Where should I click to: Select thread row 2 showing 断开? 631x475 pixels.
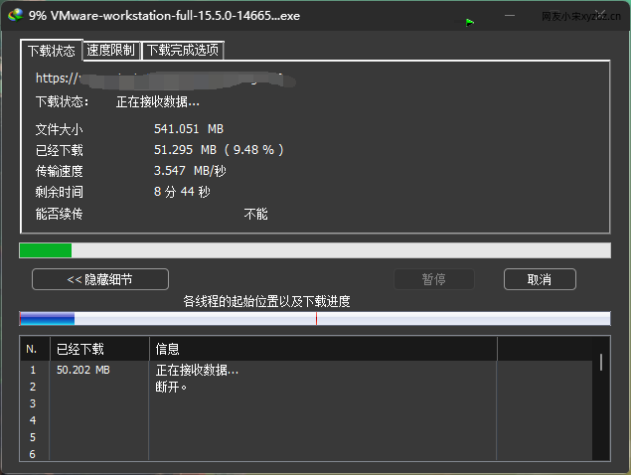(306, 387)
